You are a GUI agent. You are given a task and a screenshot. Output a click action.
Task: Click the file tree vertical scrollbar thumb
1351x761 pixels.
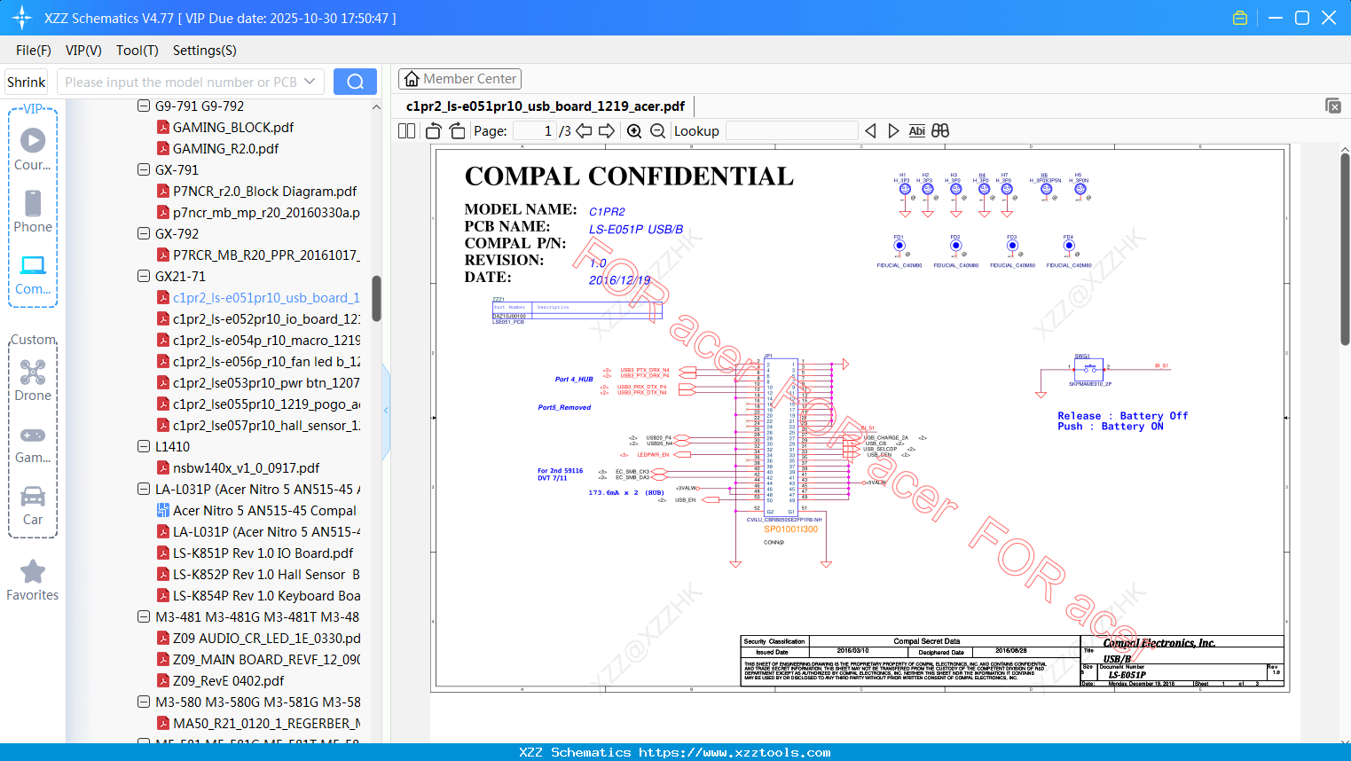(x=376, y=298)
